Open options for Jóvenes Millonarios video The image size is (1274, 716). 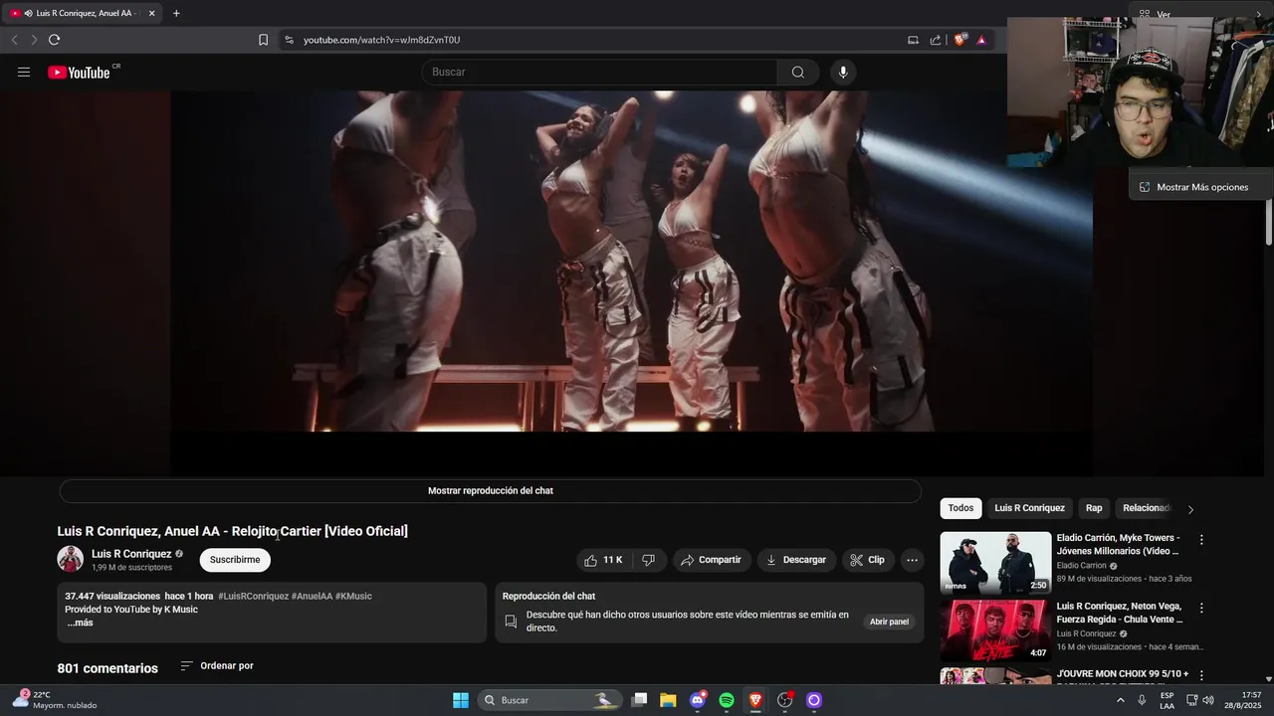[x=1201, y=539]
